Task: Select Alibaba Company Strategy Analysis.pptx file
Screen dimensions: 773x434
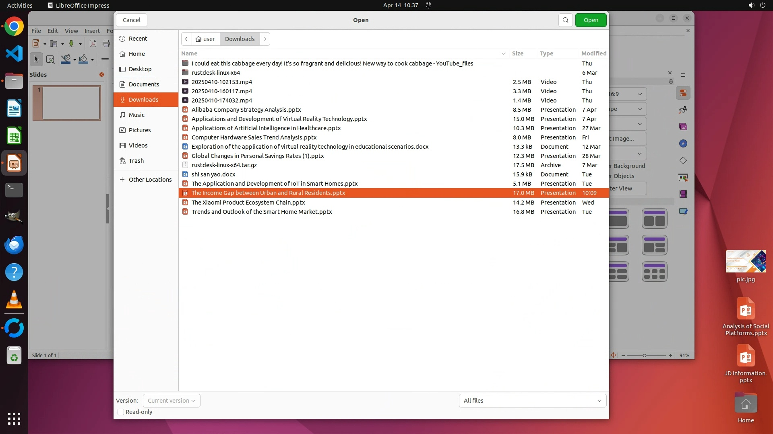Action: coord(246,110)
